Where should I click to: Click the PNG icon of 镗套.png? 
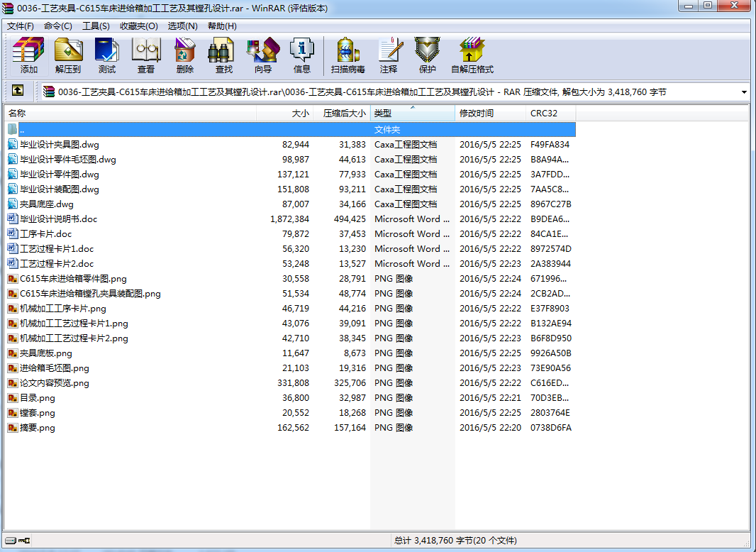(13, 412)
